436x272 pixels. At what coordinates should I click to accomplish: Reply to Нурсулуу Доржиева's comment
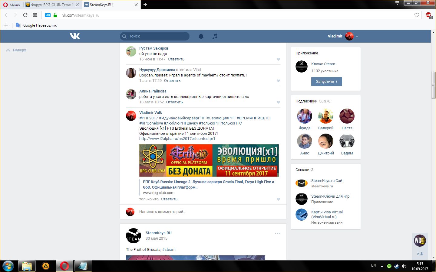(x=172, y=81)
